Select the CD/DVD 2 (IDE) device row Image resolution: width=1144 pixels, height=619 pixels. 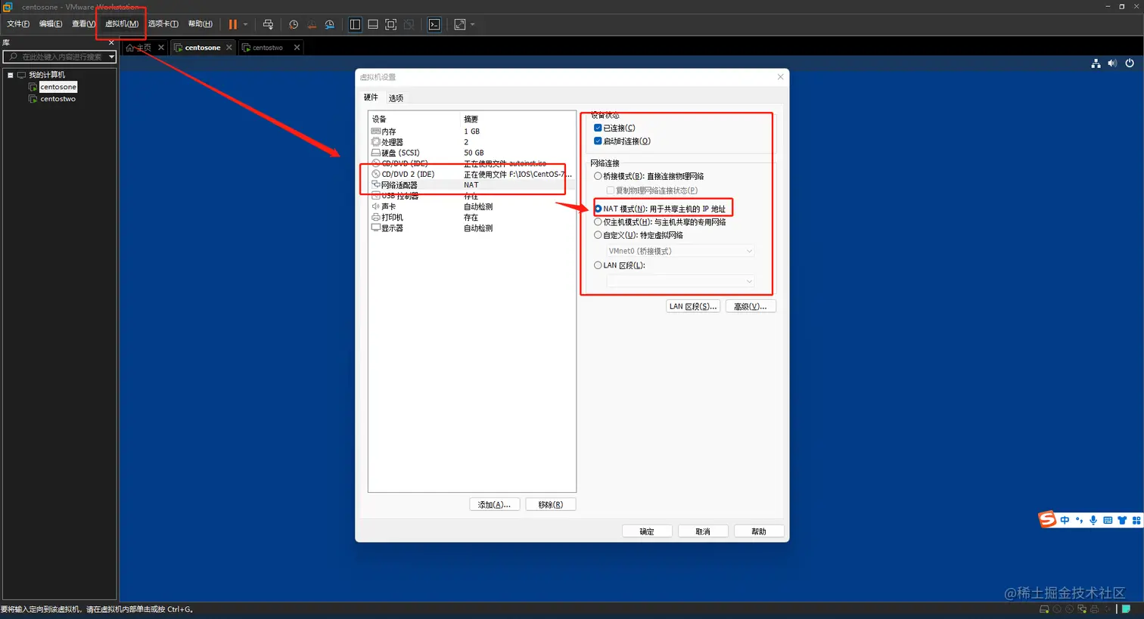coord(471,174)
